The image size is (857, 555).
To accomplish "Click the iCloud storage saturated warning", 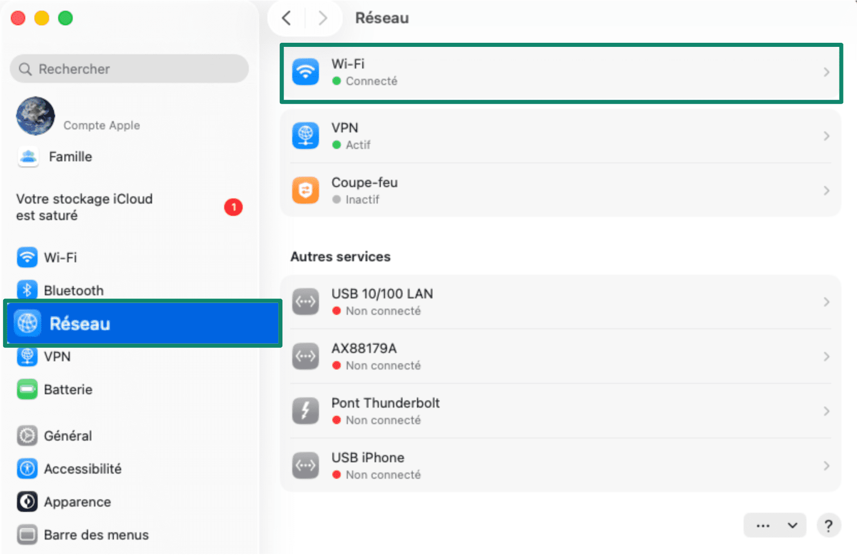I will click(x=84, y=207).
